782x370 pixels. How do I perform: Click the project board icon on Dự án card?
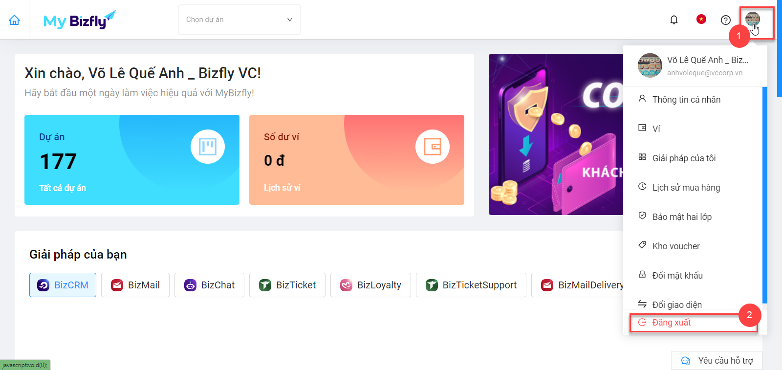[208, 147]
